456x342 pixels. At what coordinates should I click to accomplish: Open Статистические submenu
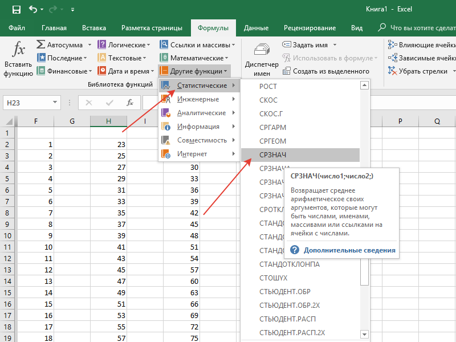[x=199, y=85]
